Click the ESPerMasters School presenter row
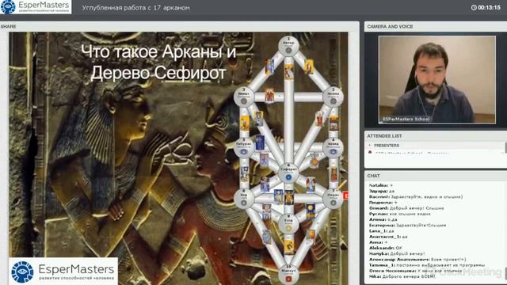The image size is (507, 285). point(436,153)
